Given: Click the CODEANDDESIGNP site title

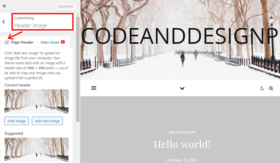Looking at the screenshot, I should point(180,36).
